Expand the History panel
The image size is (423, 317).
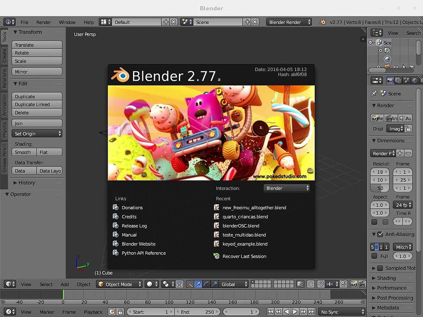pyautogui.click(x=15, y=183)
